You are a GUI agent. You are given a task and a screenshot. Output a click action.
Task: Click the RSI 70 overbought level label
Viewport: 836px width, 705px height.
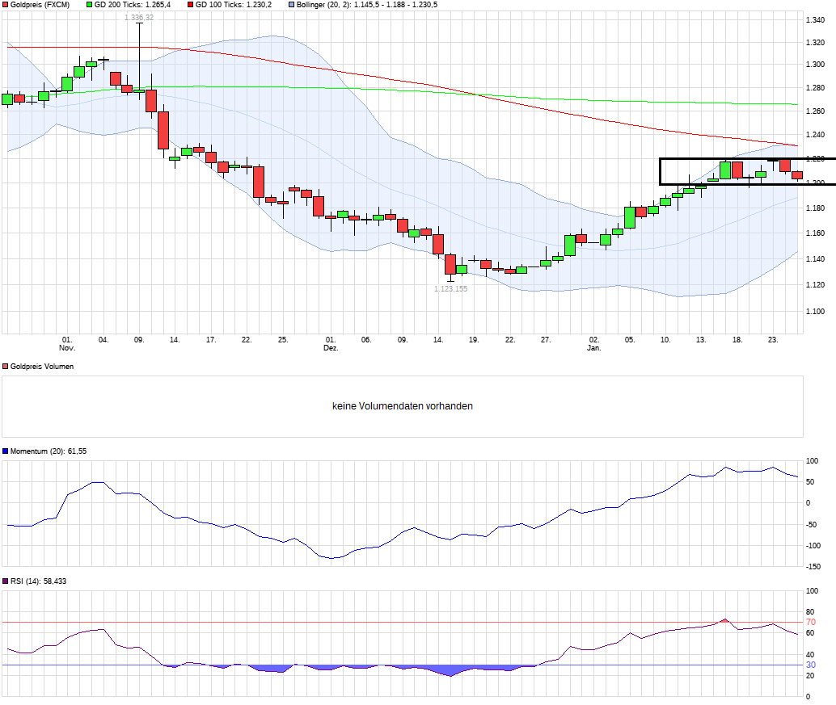coord(810,623)
